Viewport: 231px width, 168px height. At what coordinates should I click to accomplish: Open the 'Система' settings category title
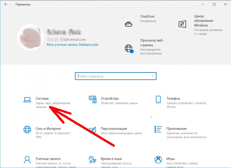[x=42, y=98]
